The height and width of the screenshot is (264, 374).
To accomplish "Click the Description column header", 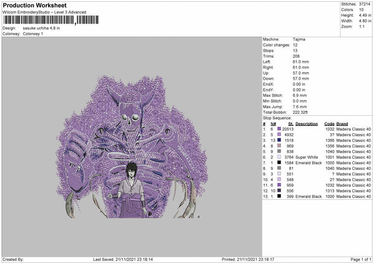I will pyautogui.click(x=307, y=124).
